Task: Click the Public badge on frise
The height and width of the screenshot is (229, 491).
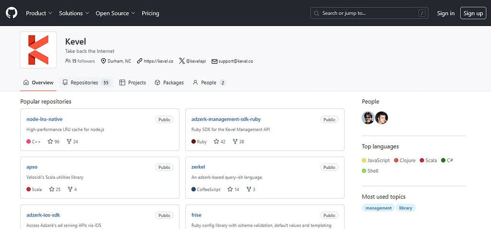Action: pyautogui.click(x=329, y=215)
